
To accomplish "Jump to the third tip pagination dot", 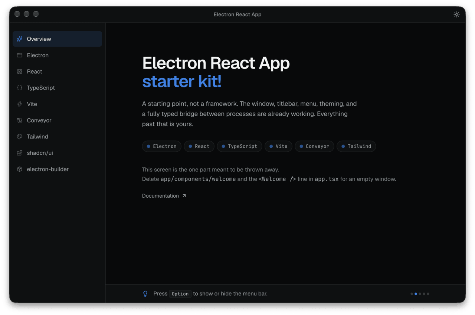I will [420, 294].
